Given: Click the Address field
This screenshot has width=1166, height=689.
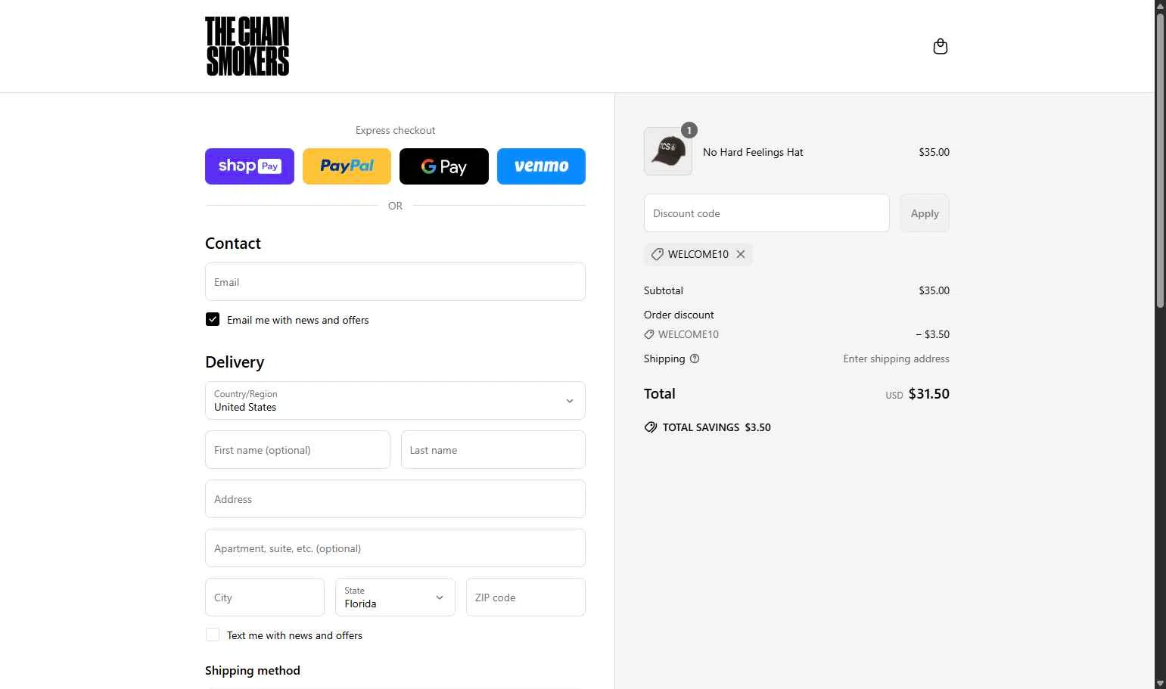Looking at the screenshot, I should 395,499.
